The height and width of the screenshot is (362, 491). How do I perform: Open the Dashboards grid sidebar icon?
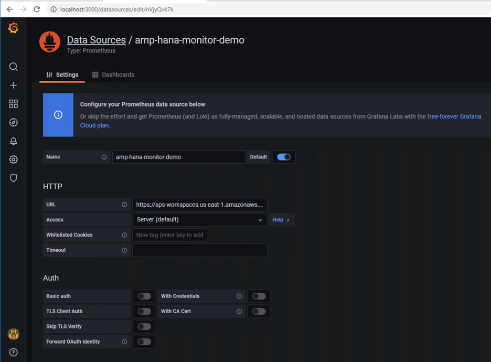click(x=13, y=104)
